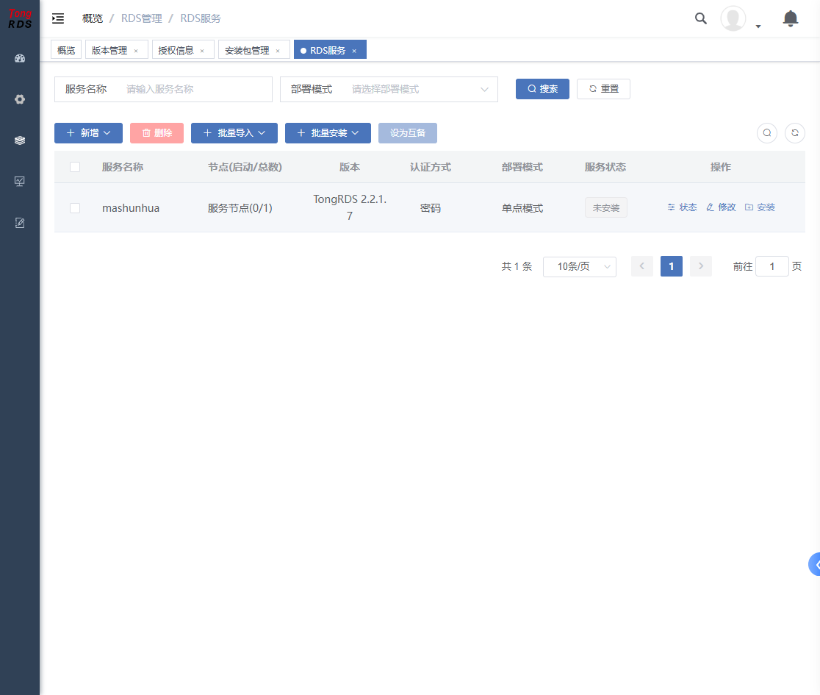This screenshot has height=695, width=820.
Task: Switch to the 授权信息 tab
Action: pos(176,51)
